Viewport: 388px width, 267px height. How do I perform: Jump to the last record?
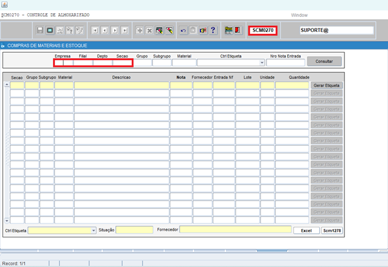click(125, 30)
